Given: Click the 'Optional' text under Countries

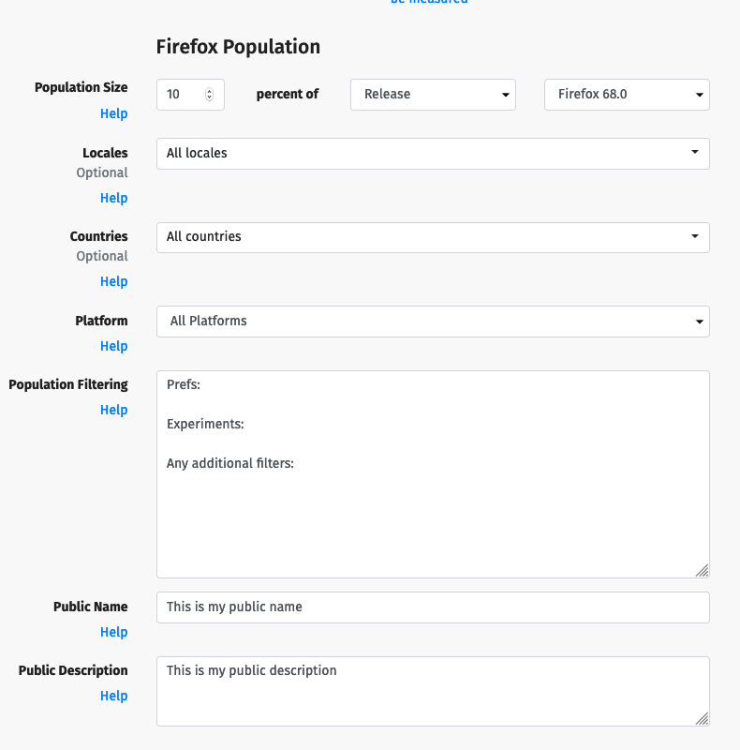Looking at the screenshot, I should 102,256.
